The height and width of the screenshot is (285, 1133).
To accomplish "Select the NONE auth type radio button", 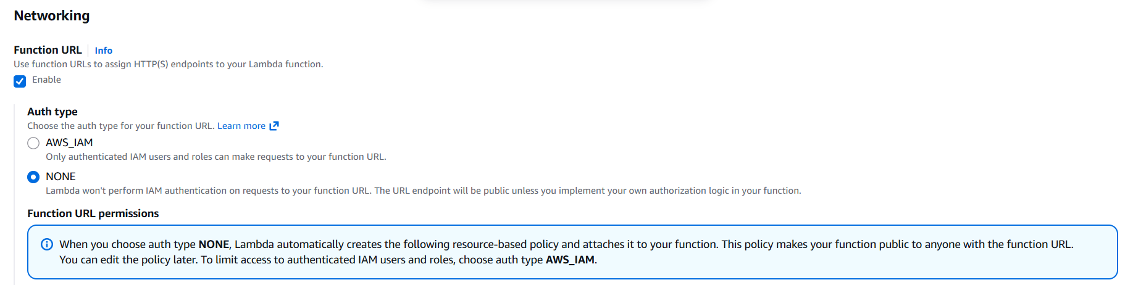I will pos(33,177).
